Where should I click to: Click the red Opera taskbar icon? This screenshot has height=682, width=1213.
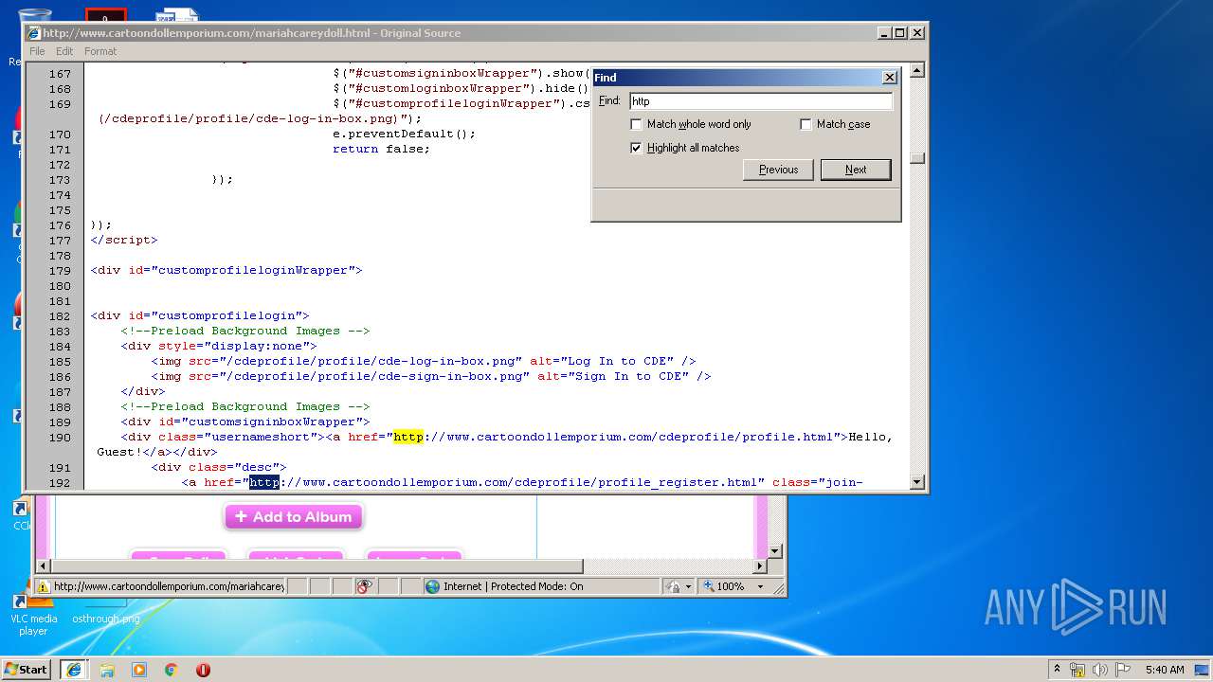pyautogui.click(x=203, y=670)
